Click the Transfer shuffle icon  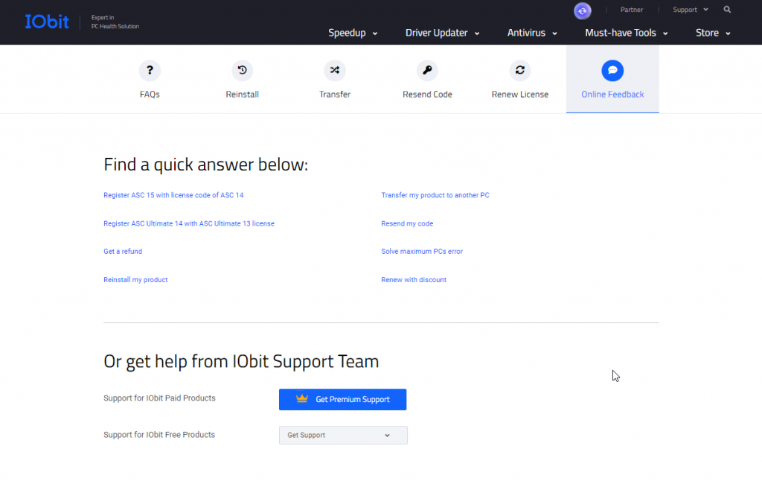(335, 71)
